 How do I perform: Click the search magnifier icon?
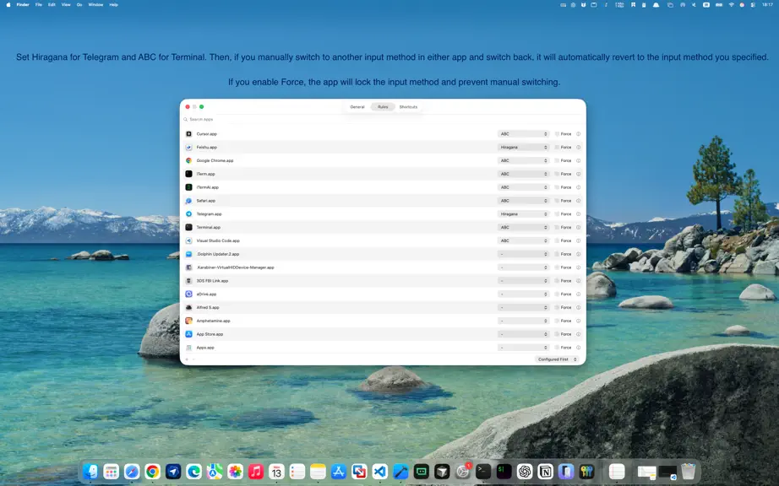(x=186, y=120)
